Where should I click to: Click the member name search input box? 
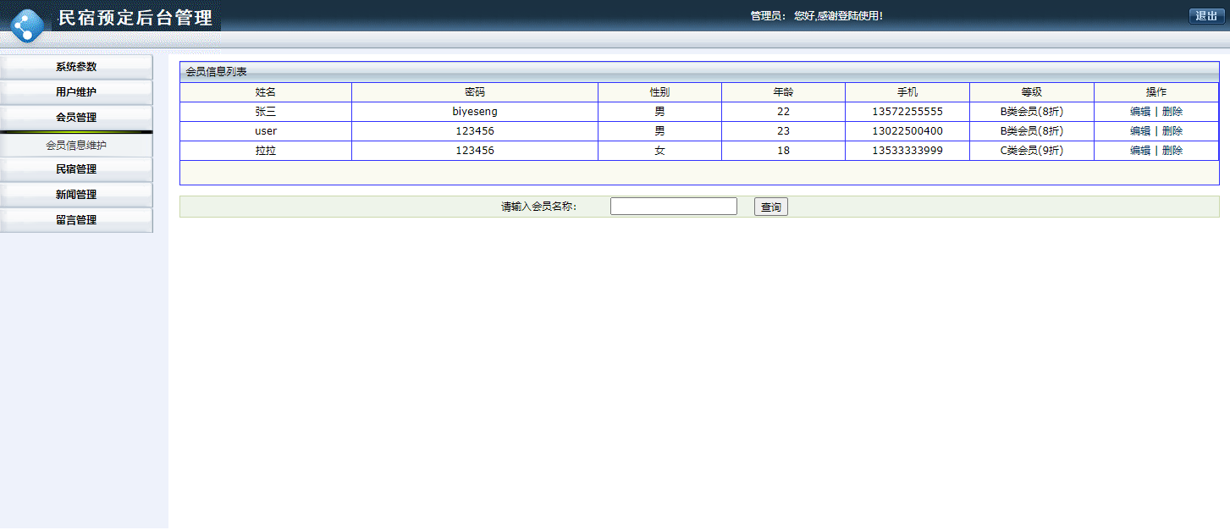tap(673, 206)
